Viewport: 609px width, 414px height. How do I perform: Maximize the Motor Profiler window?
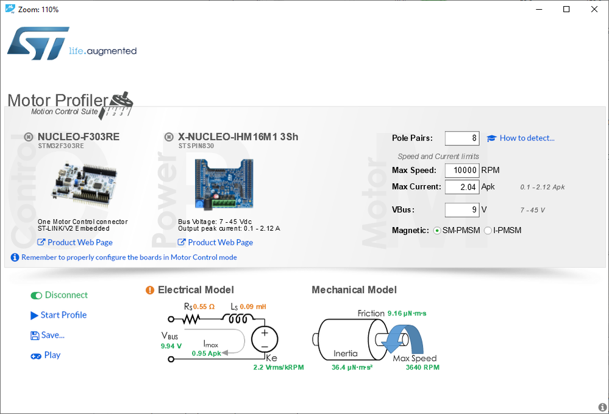[x=567, y=9]
